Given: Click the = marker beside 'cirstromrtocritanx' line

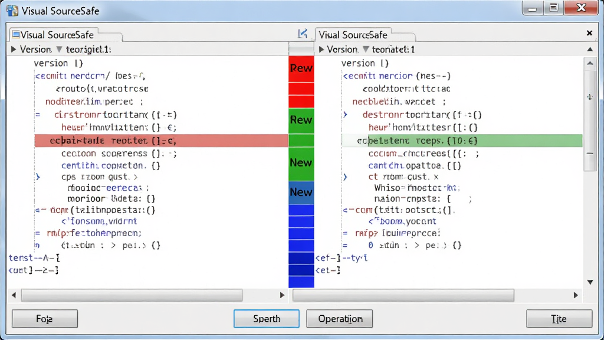Looking at the screenshot, I should pyautogui.click(x=38, y=115).
